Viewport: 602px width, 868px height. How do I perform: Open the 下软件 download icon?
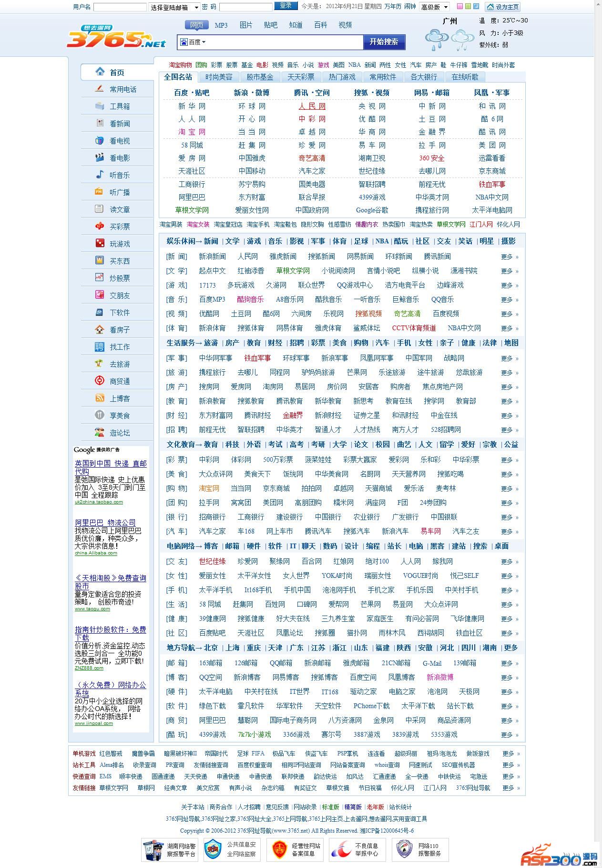click(x=99, y=312)
